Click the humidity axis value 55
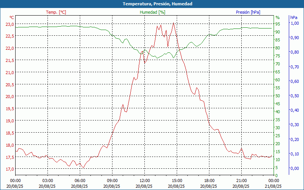This screenshot has height=190, width=304. [278, 88]
